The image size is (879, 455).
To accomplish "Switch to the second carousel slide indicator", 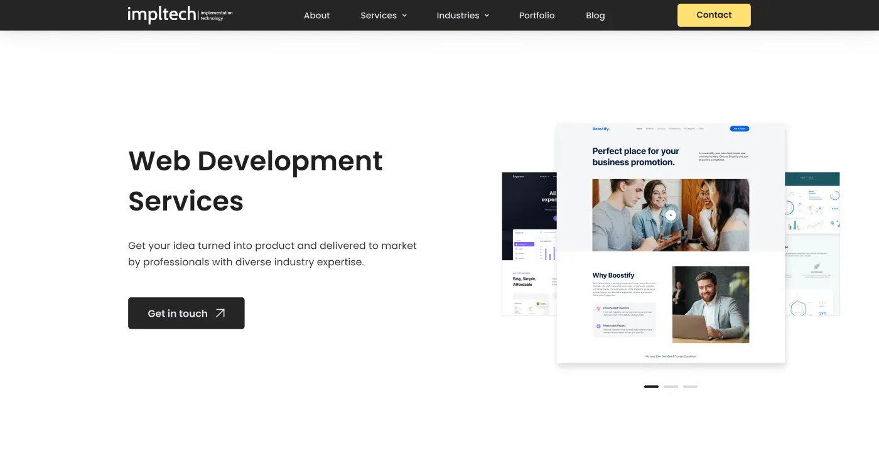I will pos(671,386).
